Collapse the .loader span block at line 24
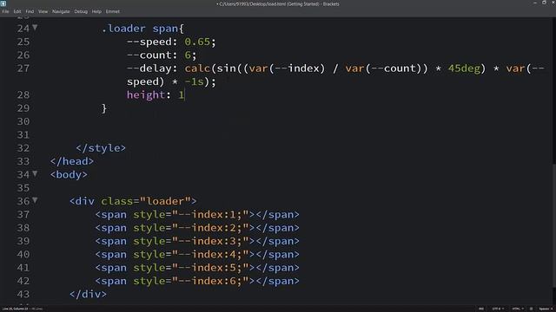The width and height of the screenshot is (556, 312). [x=35, y=27]
